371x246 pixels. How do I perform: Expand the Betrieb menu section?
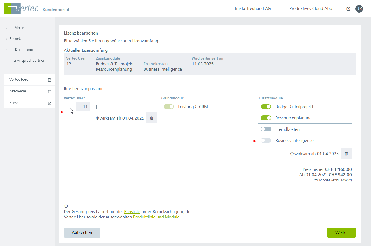(x=15, y=39)
